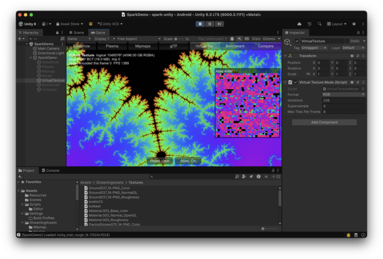Collapse the Scripts folder in the Project tree
The height and width of the screenshot is (259, 383).
(23, 204)
